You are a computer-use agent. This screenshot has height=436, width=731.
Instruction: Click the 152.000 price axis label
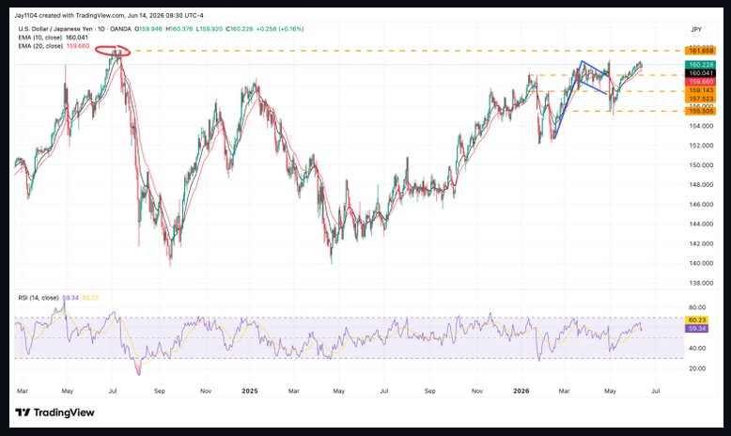click(701, 146)
